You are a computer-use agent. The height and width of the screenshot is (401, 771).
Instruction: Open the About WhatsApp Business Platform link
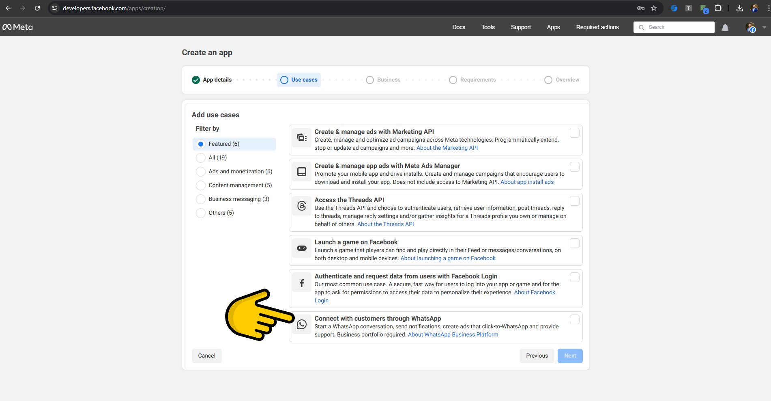(453, 334)
